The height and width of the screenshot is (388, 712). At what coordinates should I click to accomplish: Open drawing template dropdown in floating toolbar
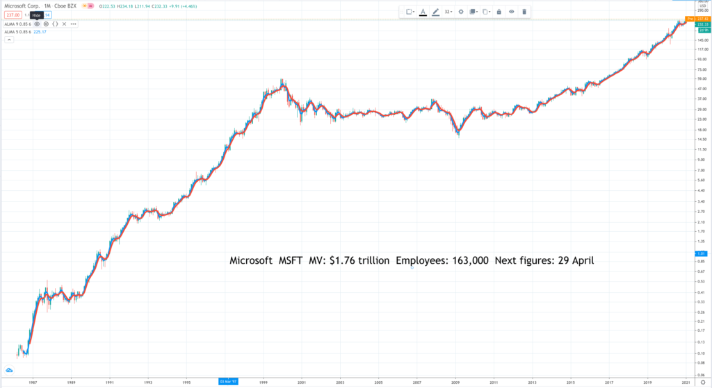click(410, 12)
